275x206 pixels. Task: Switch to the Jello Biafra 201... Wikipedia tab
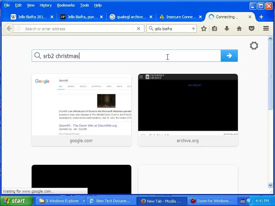point(32,17)
